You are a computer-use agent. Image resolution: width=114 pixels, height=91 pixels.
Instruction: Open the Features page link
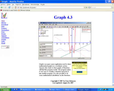[x=4, y=28]
